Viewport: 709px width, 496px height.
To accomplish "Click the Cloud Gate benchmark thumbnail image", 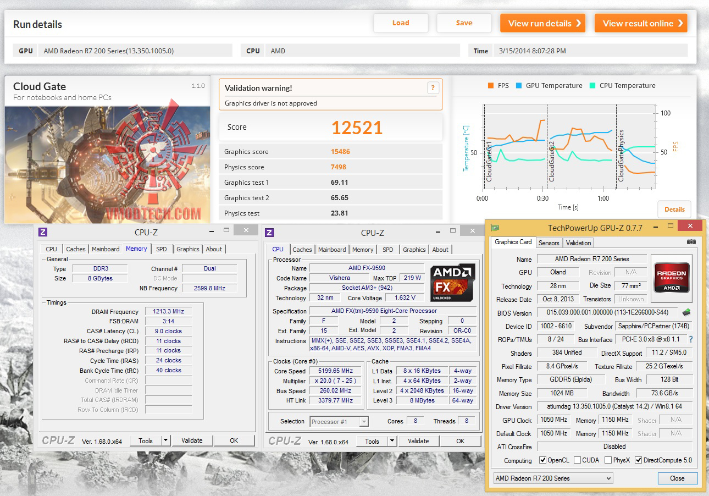I will pos(108,164).
